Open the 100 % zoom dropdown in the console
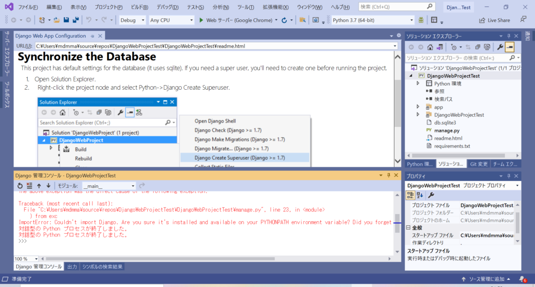The width and height of the screenshot is (535, 287). tap(26, 259)
